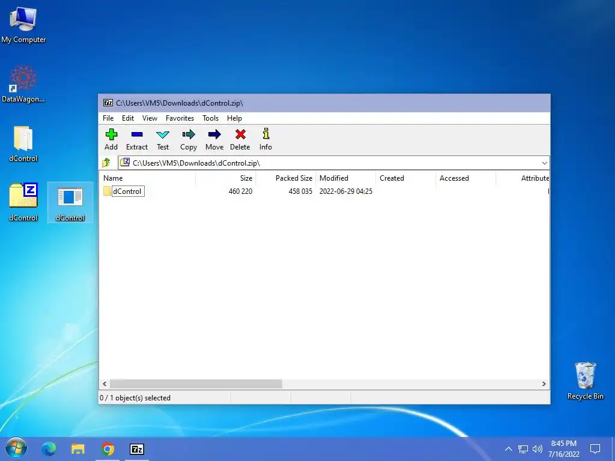Click the taskbar clock showing 8:45 PM
The height and width of the screenshot is (461, 615).
pyautogui.click(x=563, y=449)
